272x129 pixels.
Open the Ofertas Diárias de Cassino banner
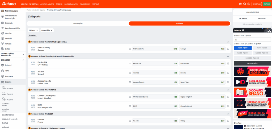pyautogui.click(x=252, y=71)
